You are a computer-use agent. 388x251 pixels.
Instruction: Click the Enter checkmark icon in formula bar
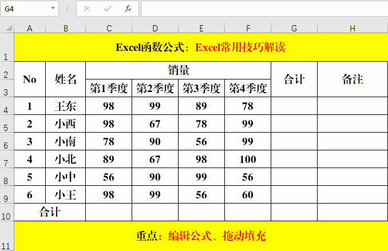108,9
